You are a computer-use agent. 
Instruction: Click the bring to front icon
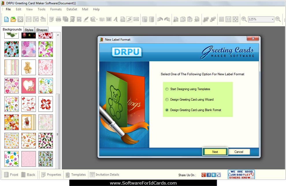click(206, 19)
